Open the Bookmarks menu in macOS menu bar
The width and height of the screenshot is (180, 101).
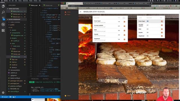tap(25, 1)
